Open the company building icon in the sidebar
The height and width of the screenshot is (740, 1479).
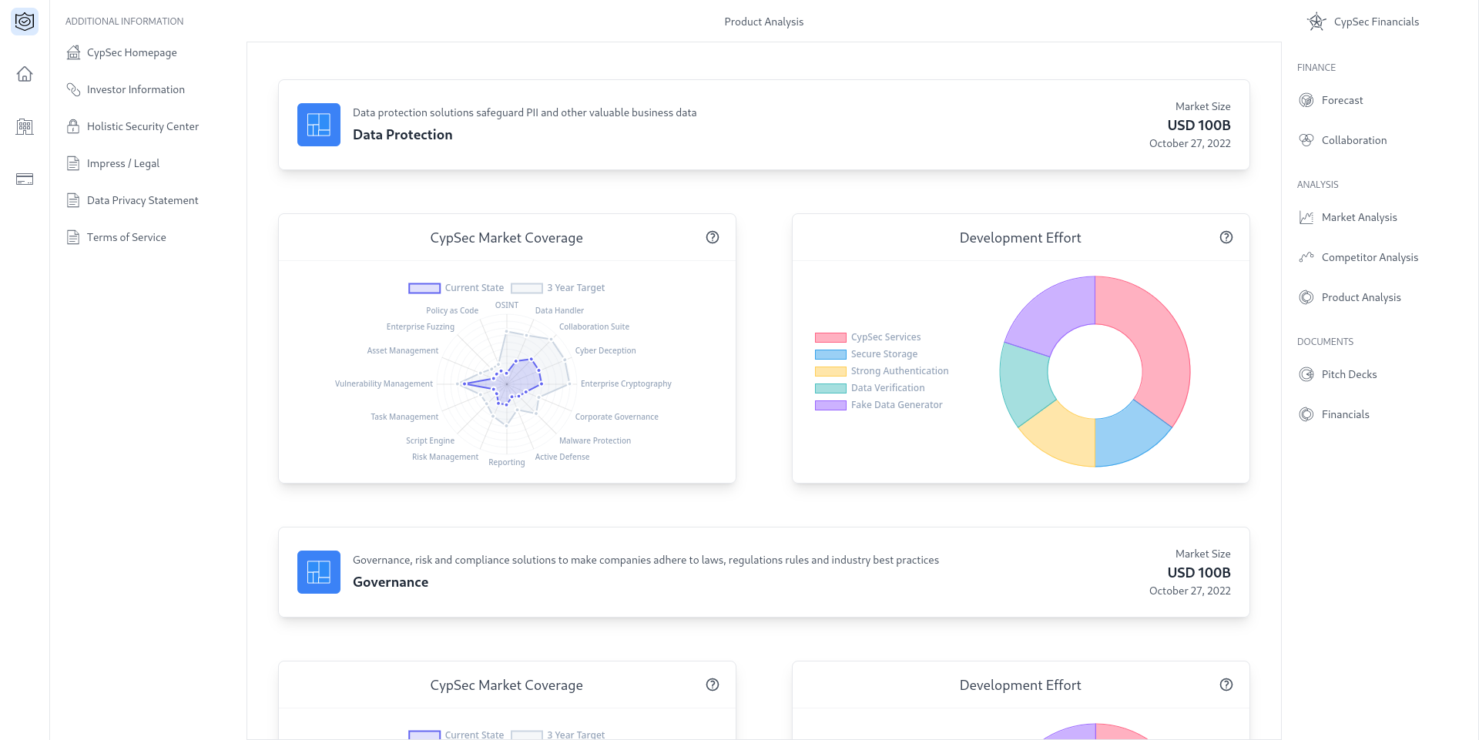(x=25, y=126)
